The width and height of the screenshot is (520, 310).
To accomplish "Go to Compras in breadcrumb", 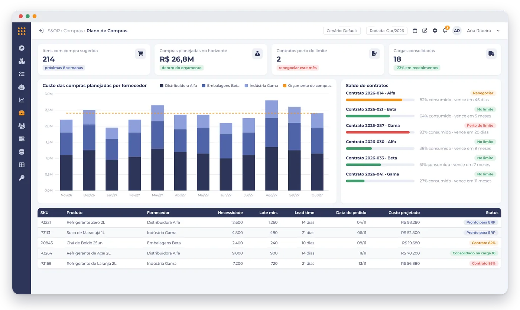I will tap(73, 31).
